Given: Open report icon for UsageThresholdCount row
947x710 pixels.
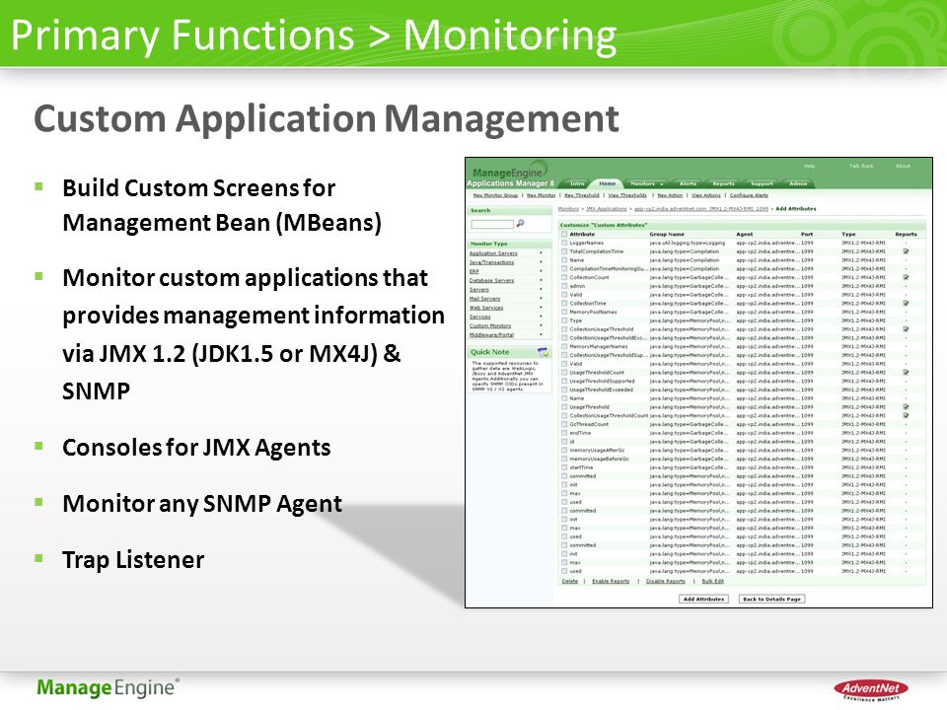Looking at the screenshot, I should pos(906,373).
